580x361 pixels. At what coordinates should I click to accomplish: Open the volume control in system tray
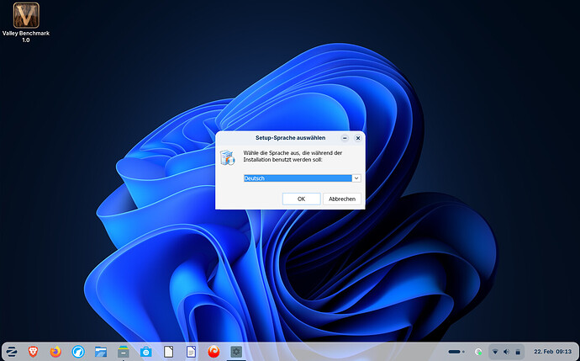pos(506,350)
